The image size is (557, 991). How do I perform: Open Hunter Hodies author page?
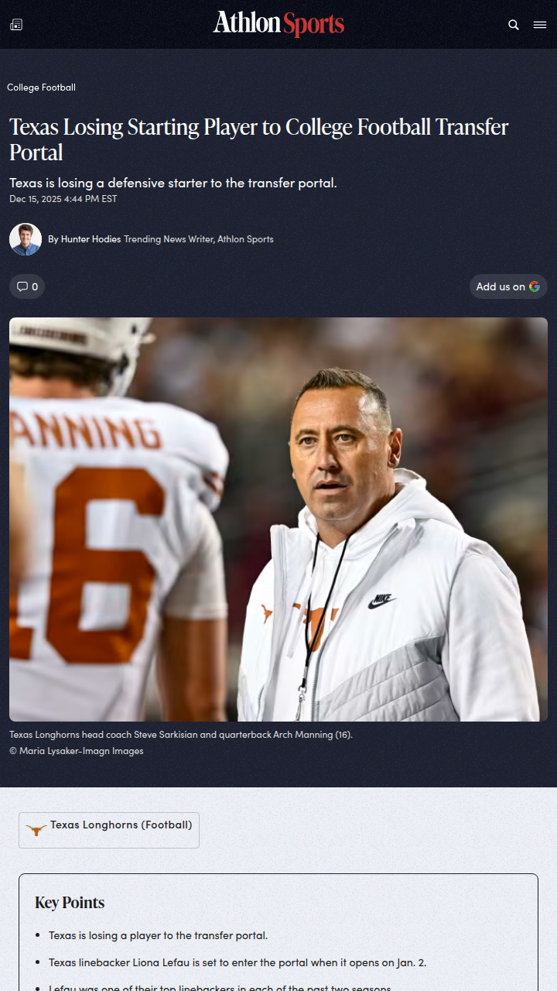point(91,239)
